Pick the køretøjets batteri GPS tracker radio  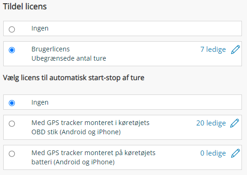pos(12,154)
